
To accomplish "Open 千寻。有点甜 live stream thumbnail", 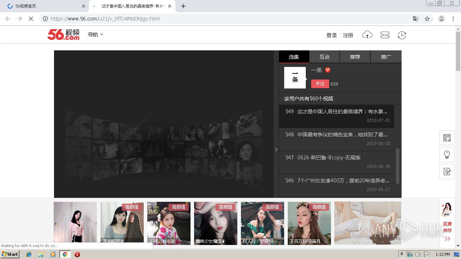I will click(x=169, y=223).
